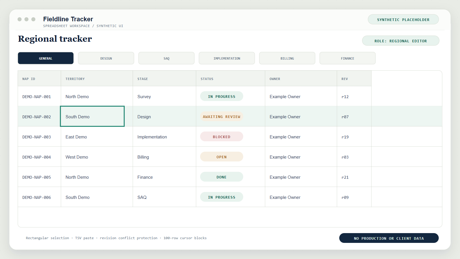The image size is (460, 259).
Task: Click the Synthetic Placeholder pill
Action: click(x=403, y=20)
